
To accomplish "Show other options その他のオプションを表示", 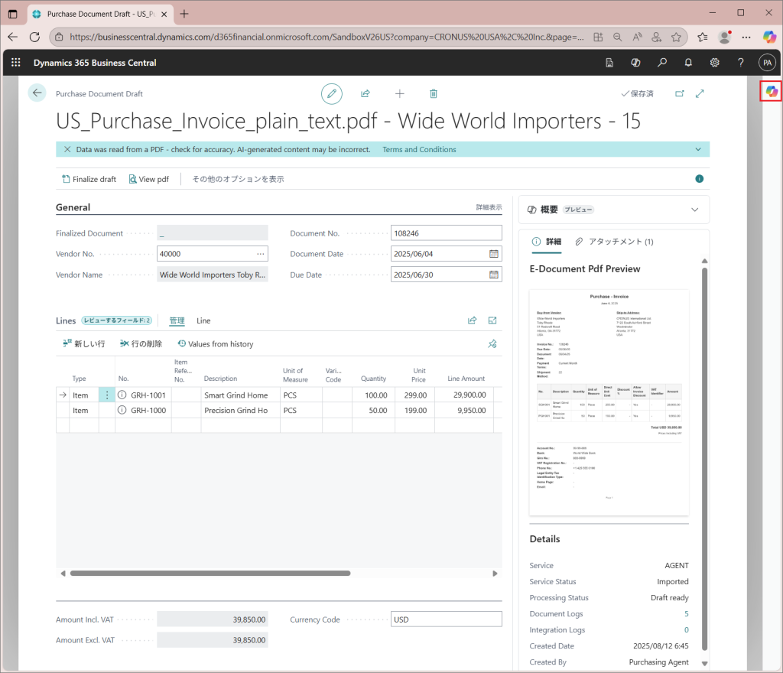I will (239, 179).
